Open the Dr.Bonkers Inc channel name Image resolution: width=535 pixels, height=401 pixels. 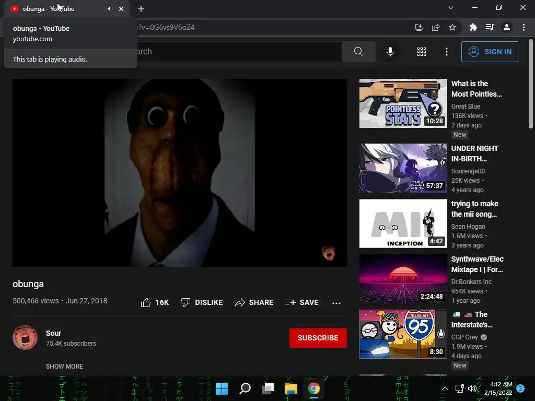click(471, 281)
